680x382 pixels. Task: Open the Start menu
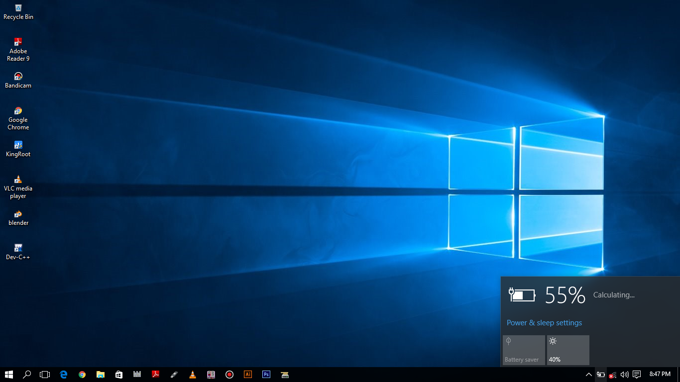[9, 375]
